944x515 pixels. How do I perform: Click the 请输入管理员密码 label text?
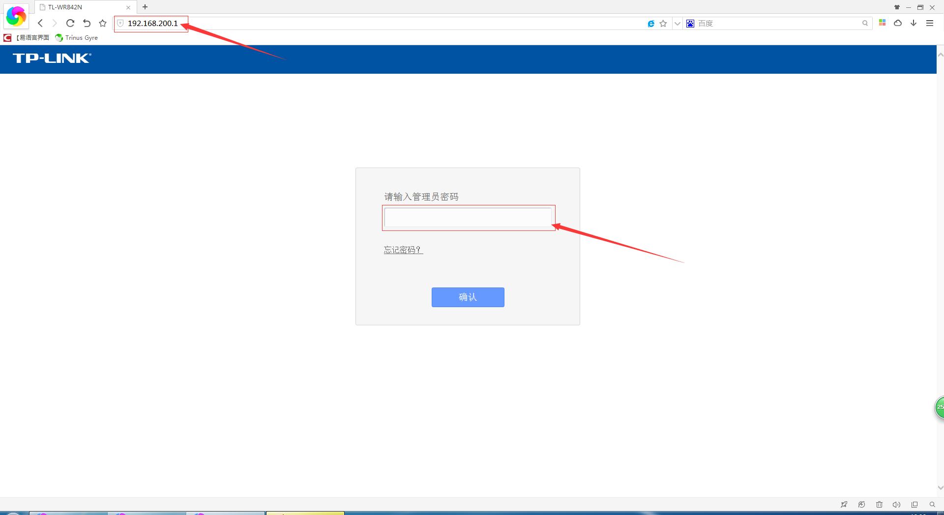click(421, 197)
